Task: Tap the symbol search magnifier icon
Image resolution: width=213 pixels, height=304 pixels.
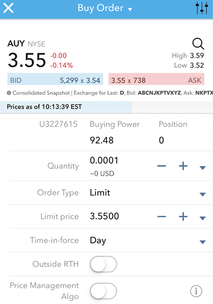Action: pos(198,44)
